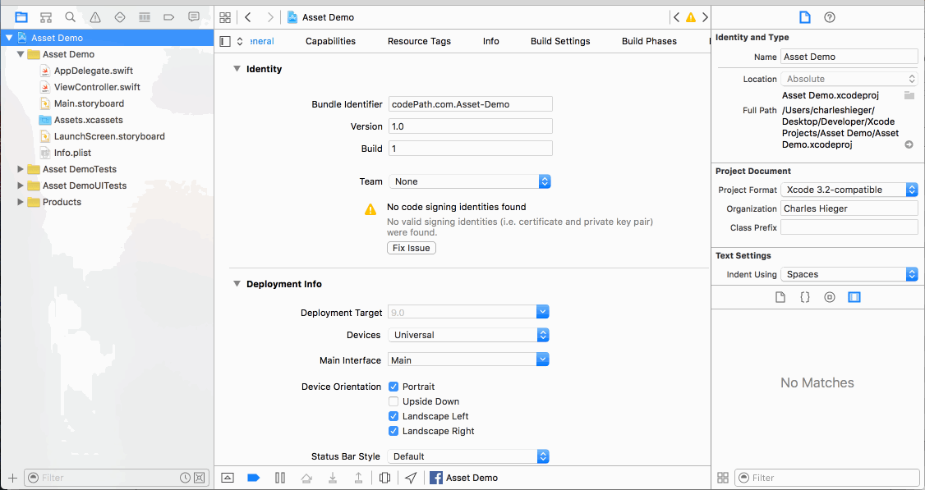Open the Team dropdown
Viewport: 925px width, 490px height.
(x=470, y=181)
